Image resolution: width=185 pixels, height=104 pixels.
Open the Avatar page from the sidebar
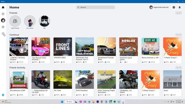tap(3, 21)
